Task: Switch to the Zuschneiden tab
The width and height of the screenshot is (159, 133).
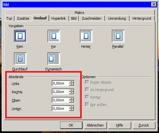Action: 91,18
